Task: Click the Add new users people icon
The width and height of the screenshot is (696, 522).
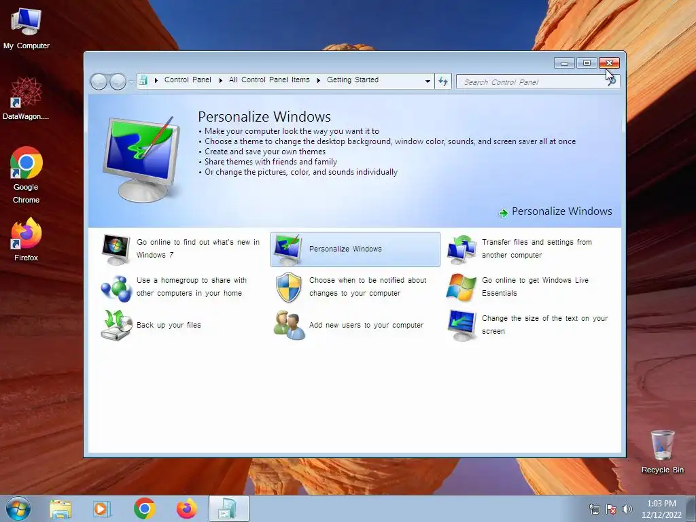Action: [x=289, y=325]
